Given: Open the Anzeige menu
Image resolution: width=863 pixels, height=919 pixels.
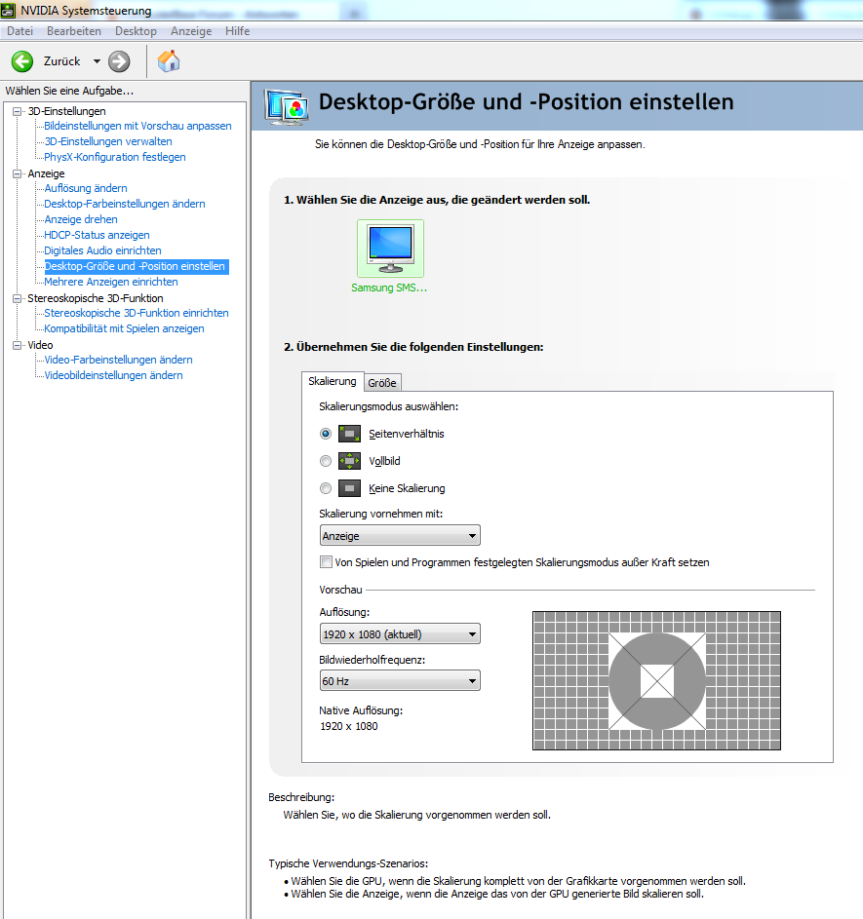Looking at the screenshot, I should click(x=191, y=31).
